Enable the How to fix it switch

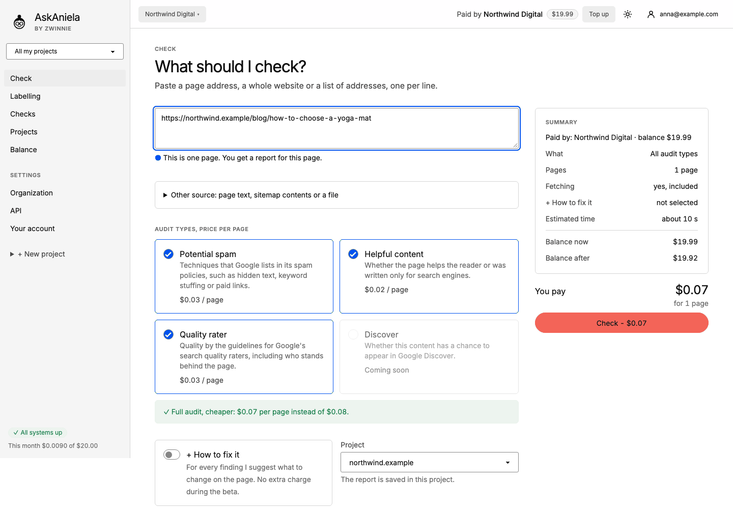click(x=172, y=455)
